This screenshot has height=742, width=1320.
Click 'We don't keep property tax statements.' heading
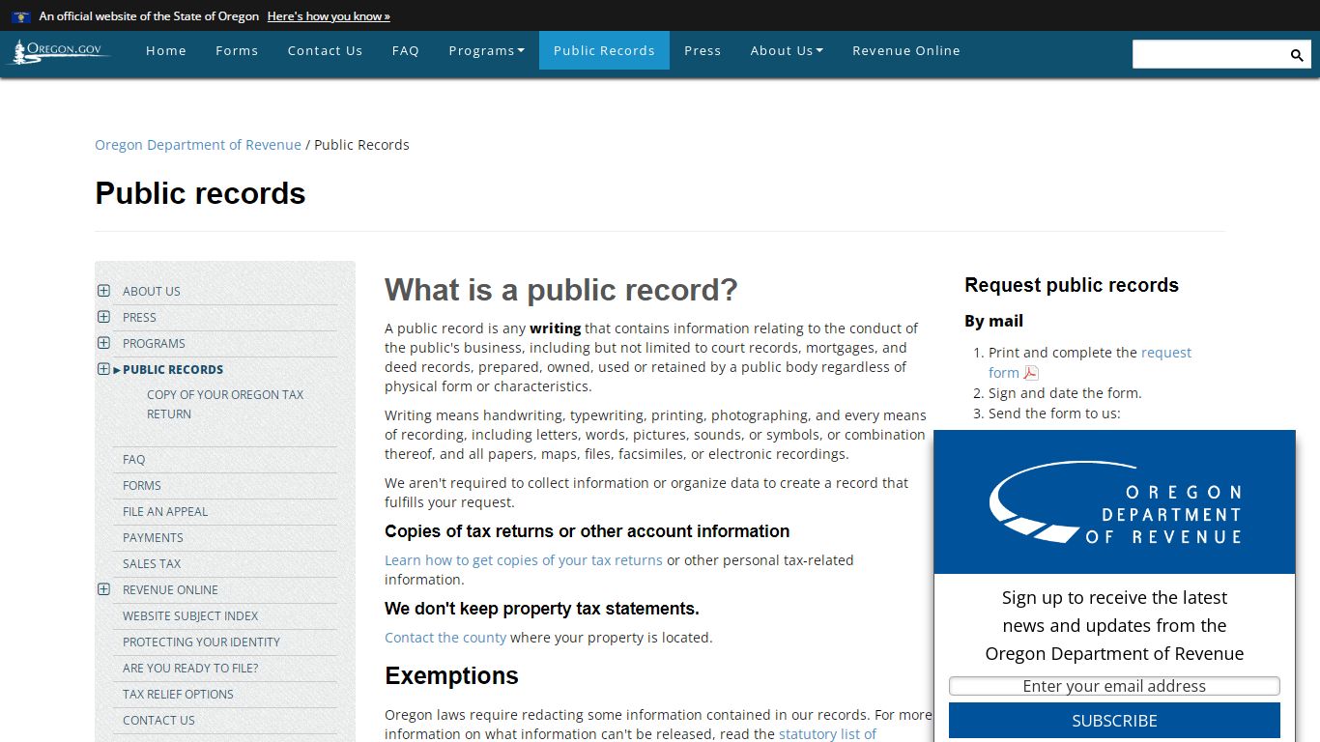pyautogui.click(x=542, y=609)
